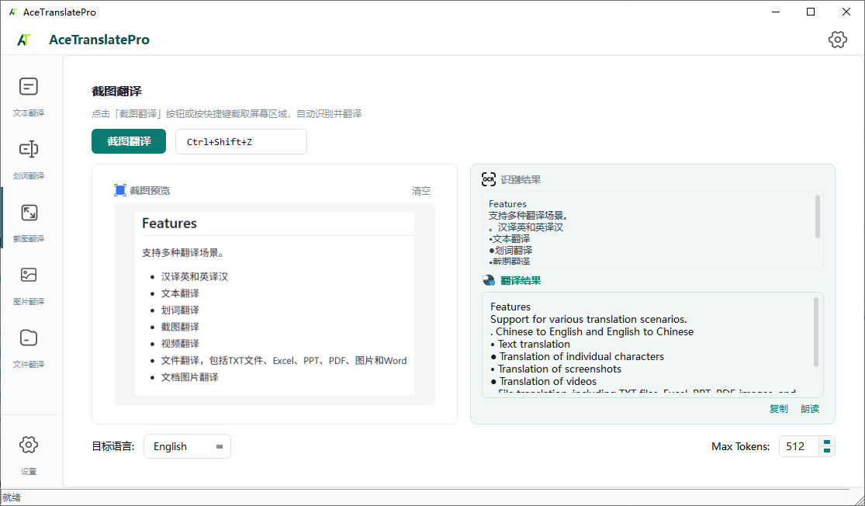Click the green 截图翻译 button
865x506 pixels.
coord(129,141)
